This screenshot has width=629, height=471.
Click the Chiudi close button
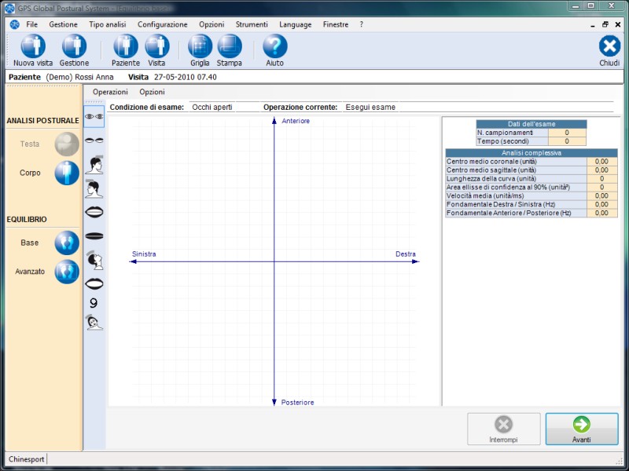(609, 47)
